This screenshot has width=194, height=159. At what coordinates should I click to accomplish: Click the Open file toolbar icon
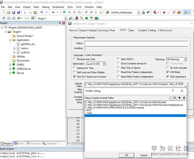[8, 12]
